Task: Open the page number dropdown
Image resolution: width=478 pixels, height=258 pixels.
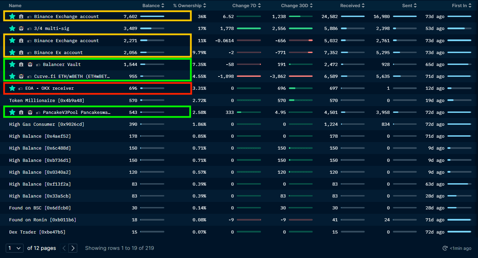Action: click(x=15, y=248)
